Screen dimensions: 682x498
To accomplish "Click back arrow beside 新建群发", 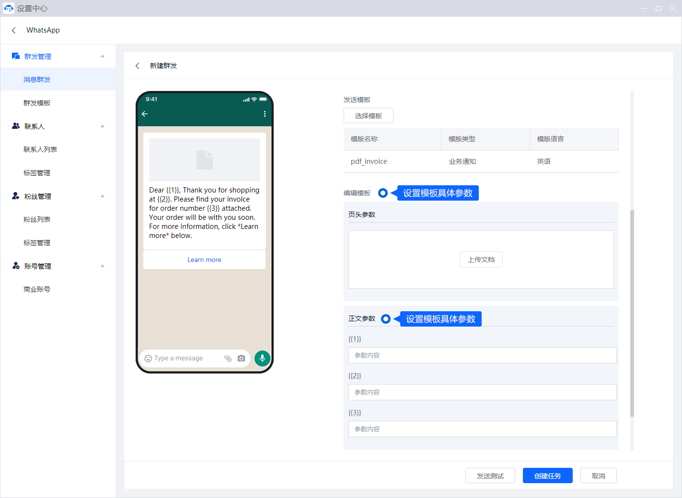I will coord(138,66).
